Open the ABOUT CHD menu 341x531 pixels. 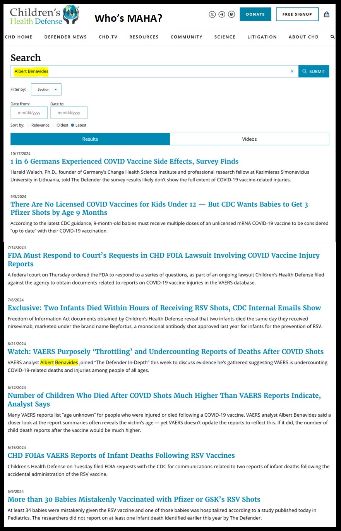pyautogui.click(x=303, y=37)
